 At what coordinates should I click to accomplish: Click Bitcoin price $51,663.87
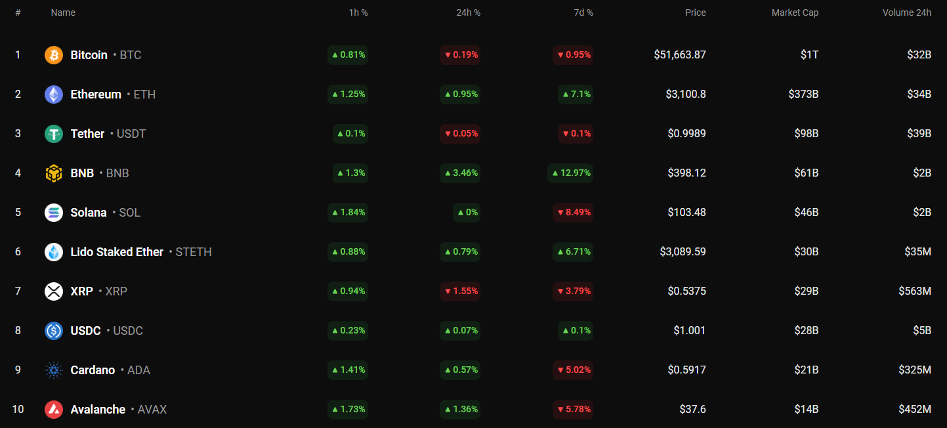[x=680, y=55]
